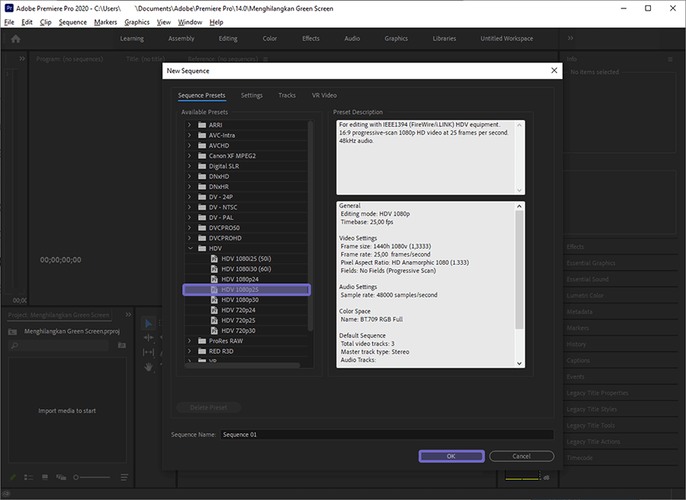686x500 pixels.
Task: Select the HDV 1080p30 preset
Action: point(246,300)
